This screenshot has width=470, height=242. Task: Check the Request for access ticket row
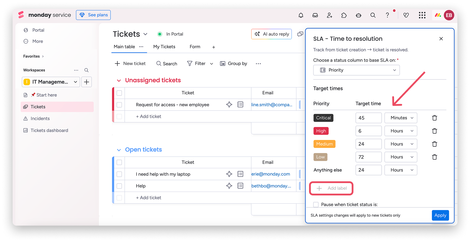tap(119, 105)
